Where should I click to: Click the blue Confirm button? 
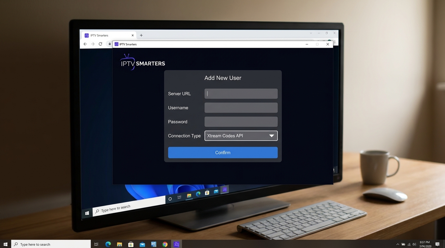point(223,152)
